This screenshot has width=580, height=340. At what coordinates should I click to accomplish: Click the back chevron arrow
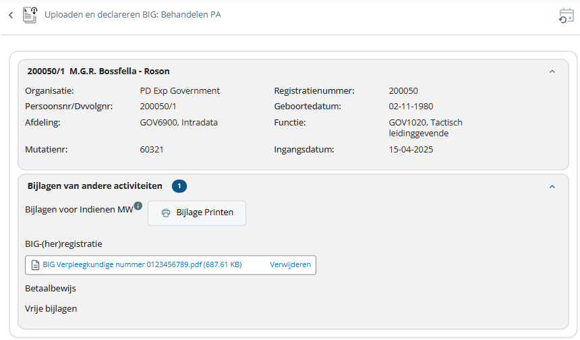click(x=11, y=15)
